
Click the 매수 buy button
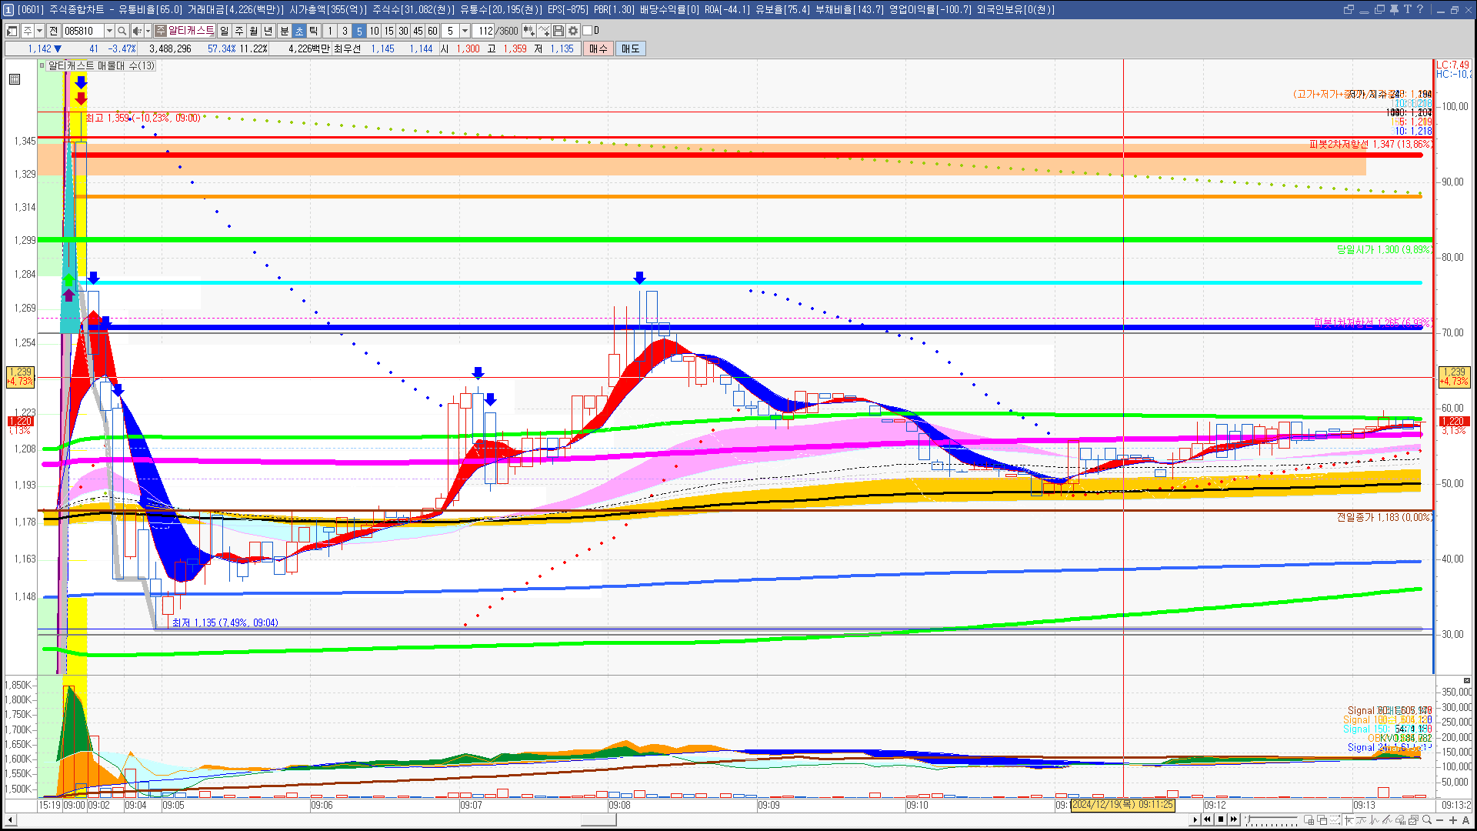598,48
